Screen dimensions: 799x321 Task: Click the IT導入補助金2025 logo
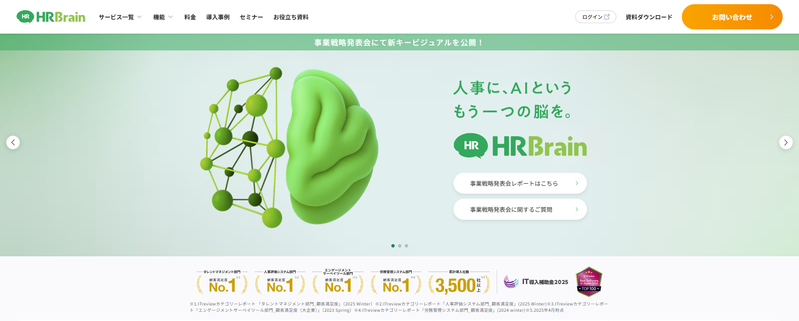[x=536, y=282]
